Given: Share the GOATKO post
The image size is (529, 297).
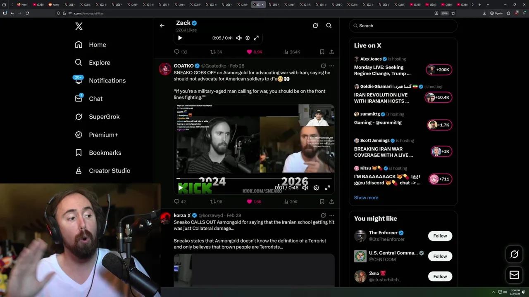Looking at the screenshot, I should (331, 202).
